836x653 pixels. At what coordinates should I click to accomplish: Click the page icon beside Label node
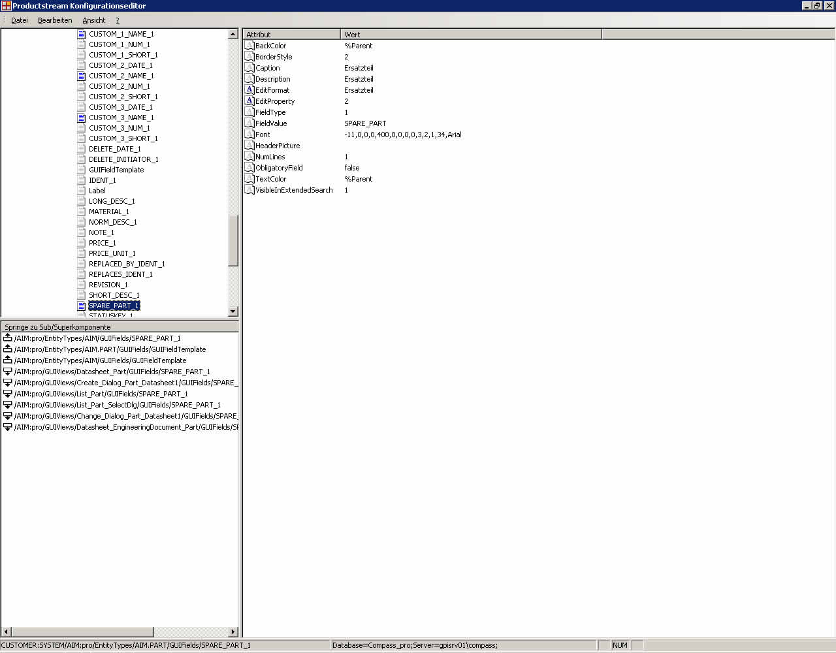pos(82,191)
